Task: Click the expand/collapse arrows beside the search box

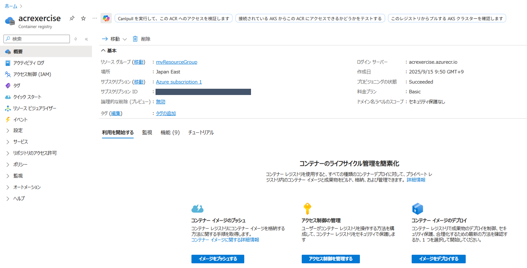Action: coord(76,39)
